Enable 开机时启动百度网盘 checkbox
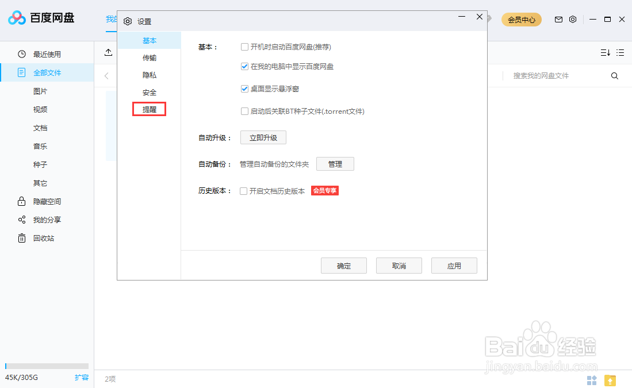The height and width of the screenshot is (388, 632). click(x=244, y=47)
